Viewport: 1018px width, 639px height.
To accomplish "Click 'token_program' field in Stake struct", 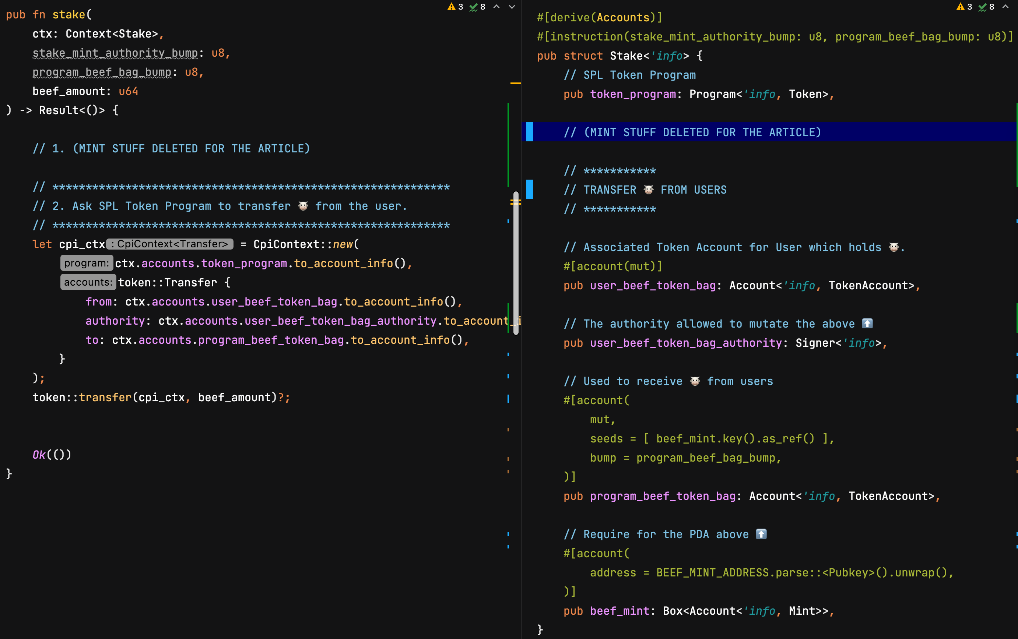I will tap(633, 94).
